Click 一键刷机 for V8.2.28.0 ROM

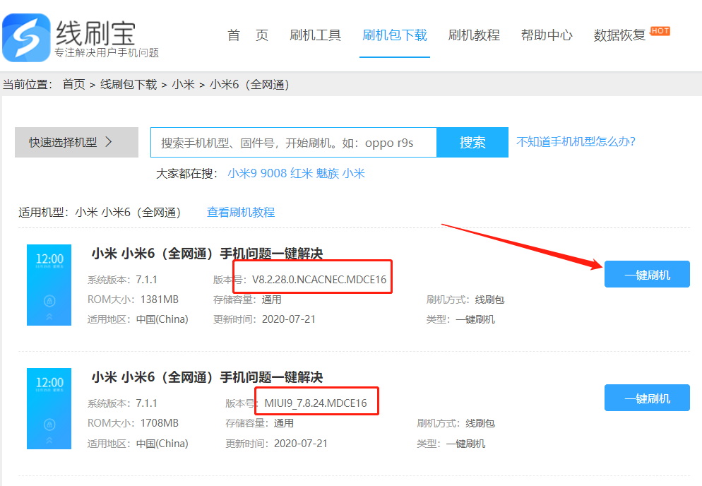click(x=647, y=274)
